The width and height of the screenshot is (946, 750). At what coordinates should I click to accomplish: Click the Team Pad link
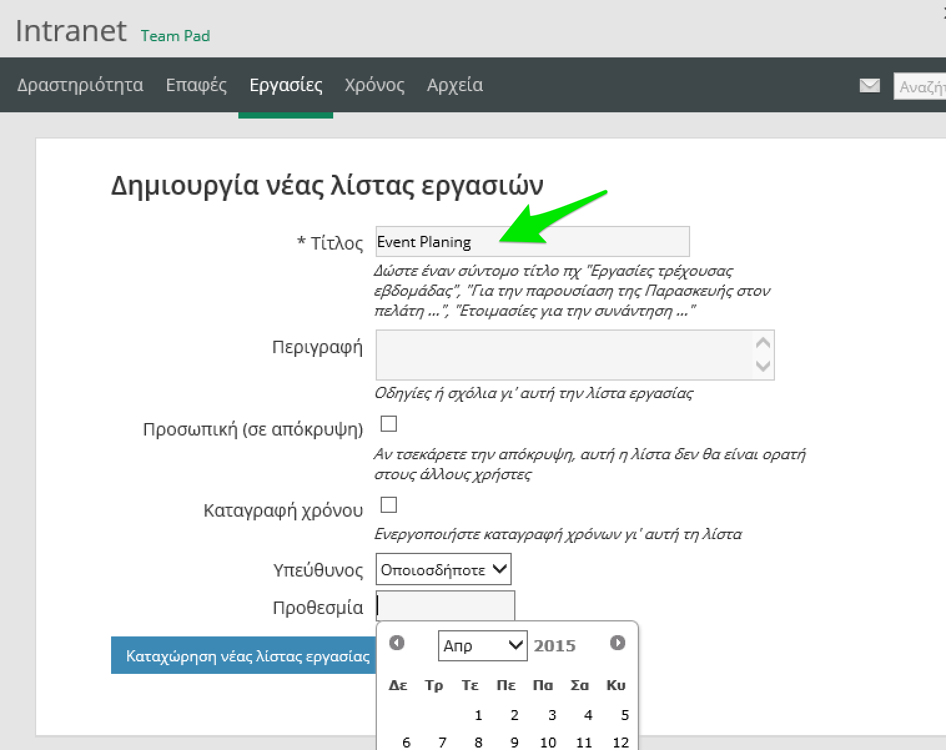(175, 36)
